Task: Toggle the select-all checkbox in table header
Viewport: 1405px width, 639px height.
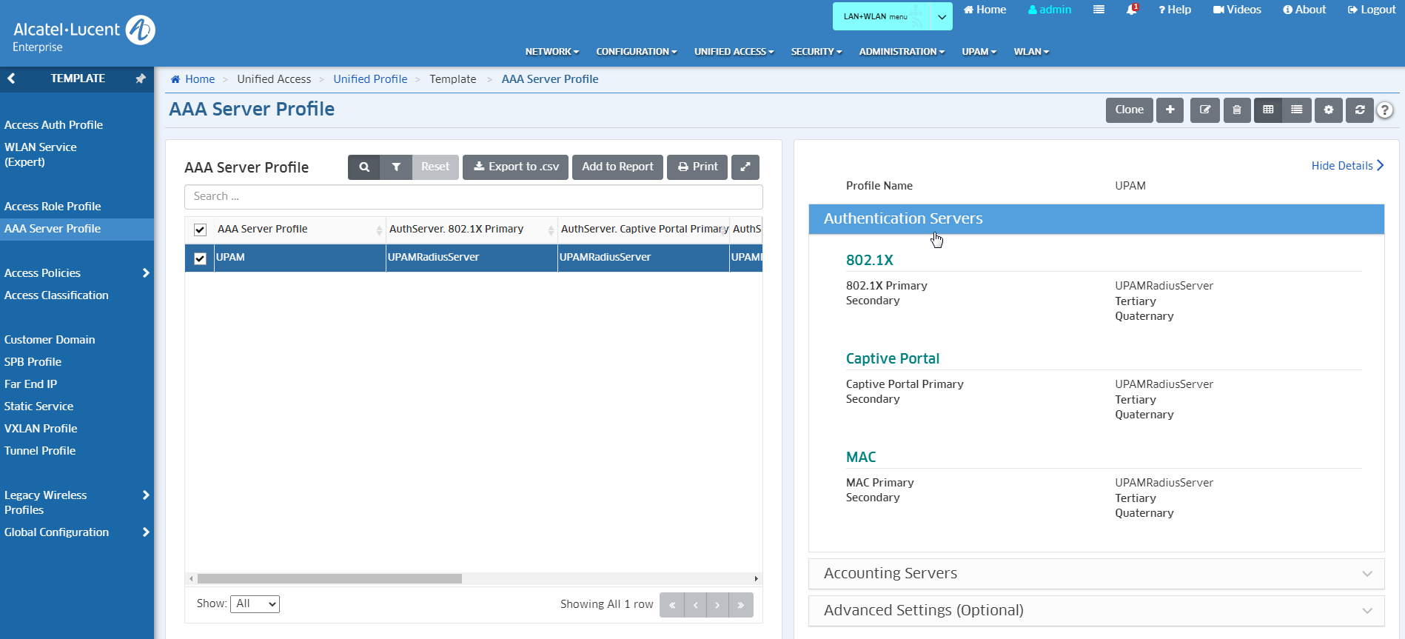Action: click(200, 230)
